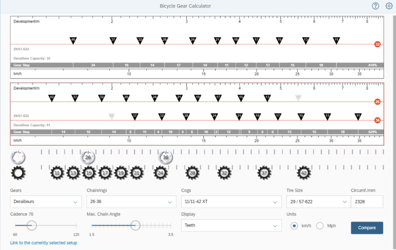
Task: Expand the Tire Size dropdown
Action: tap(318, 202)
